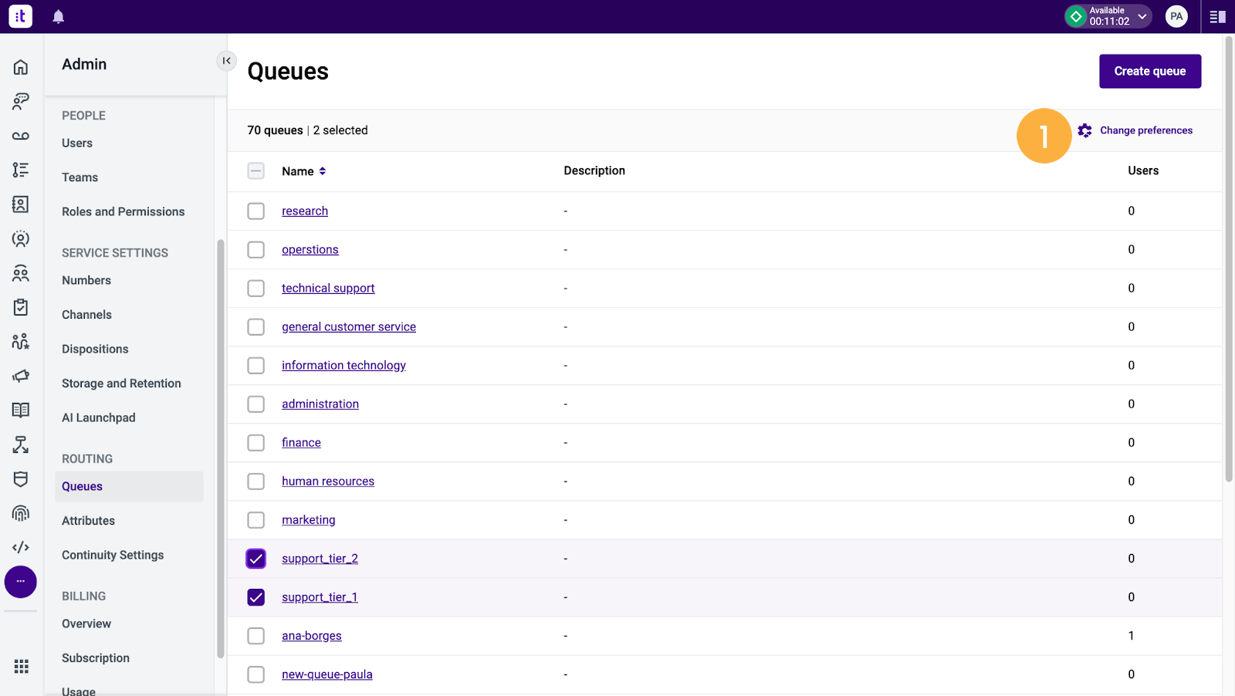The width and height of the screenshot is (1235, 696).
Task: Click the Admin sidebar scrollbar
Action: click(x=221, y=448)
